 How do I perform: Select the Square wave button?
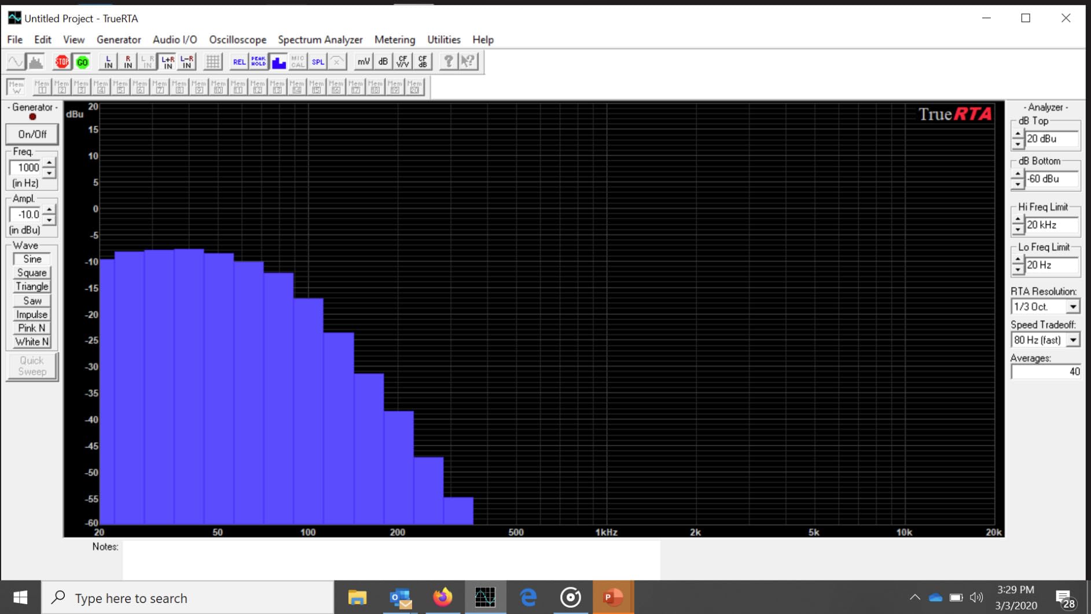pyautogui.click(x=32, y=273)
